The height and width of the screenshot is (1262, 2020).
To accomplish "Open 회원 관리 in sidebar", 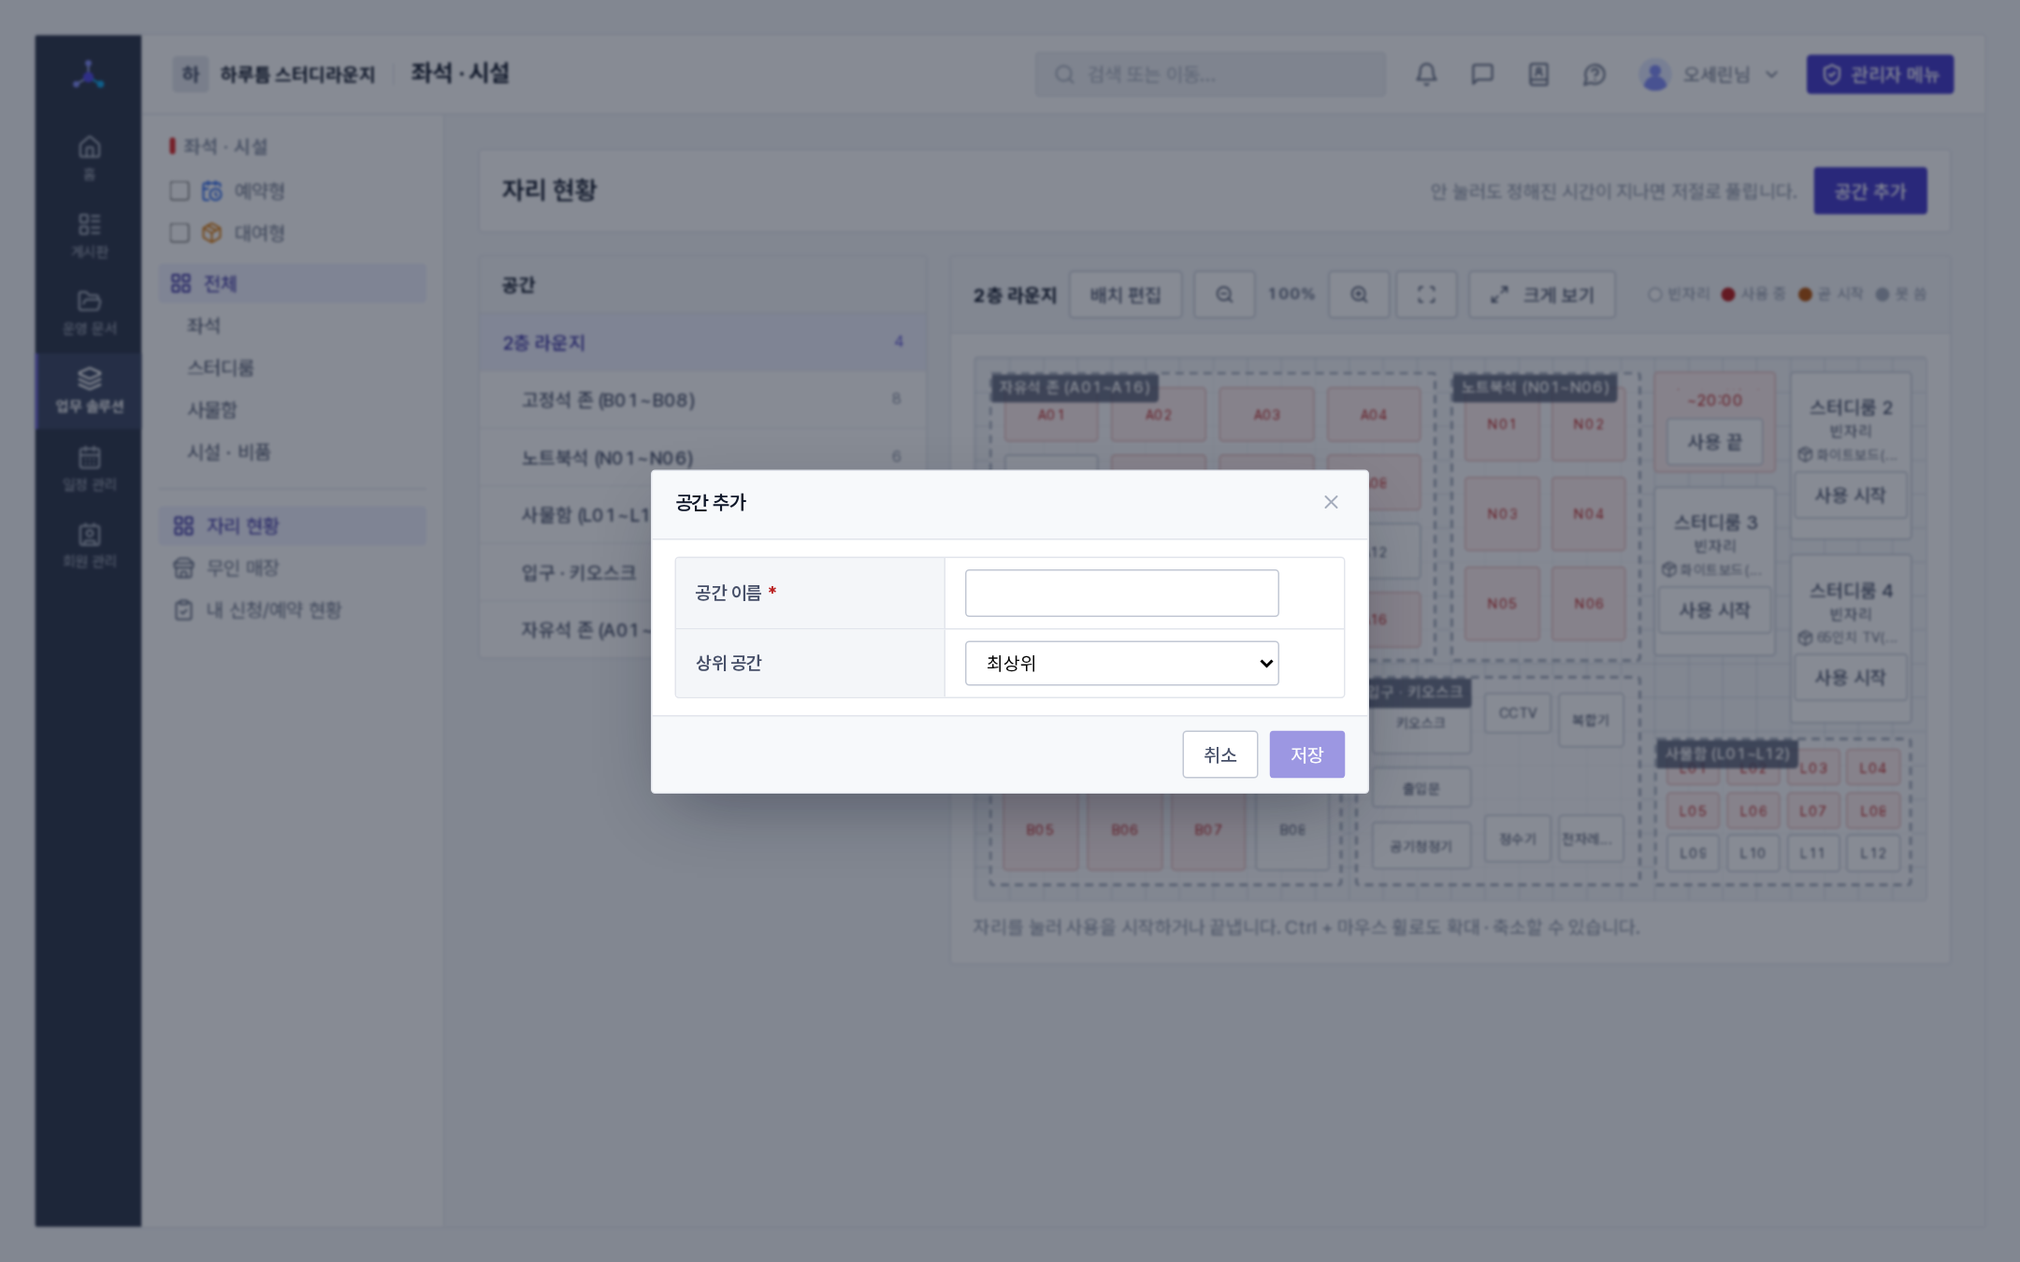I will click(89, 546).
